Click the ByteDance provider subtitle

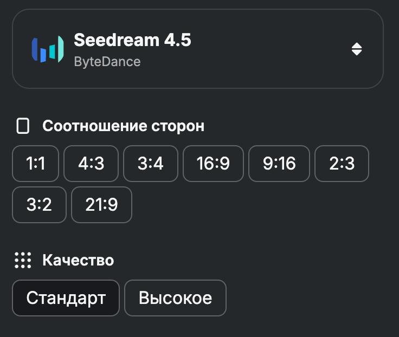(x=107, y=61)
